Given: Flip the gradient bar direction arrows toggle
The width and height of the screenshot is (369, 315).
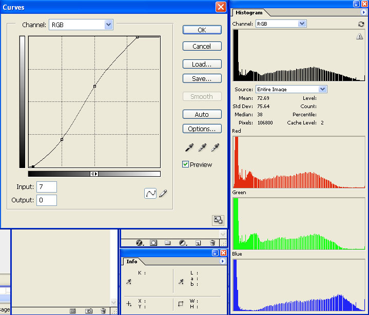Looking at the screenshot, I should tap(94, 174).
